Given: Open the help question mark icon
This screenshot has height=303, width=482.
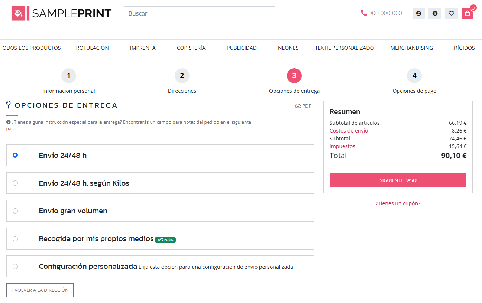Looking at the screenshot, I should click(435, 13).
